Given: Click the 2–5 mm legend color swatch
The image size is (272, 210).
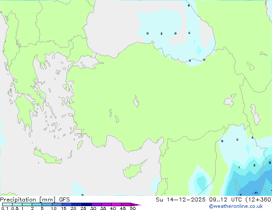Looking at the screenshot, I should click(x=37, y=204).
